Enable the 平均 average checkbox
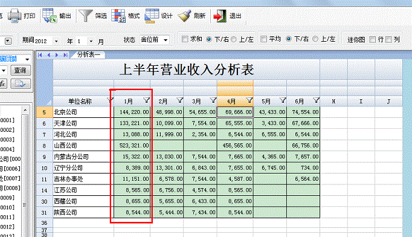This screenshot has height=237, width=412. [263, 39]
